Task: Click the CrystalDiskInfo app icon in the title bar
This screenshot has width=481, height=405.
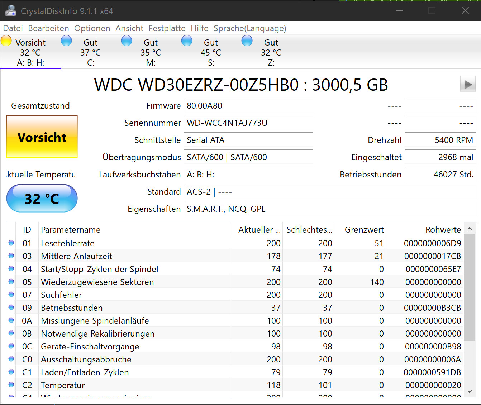Action: (x=11, y=11)
